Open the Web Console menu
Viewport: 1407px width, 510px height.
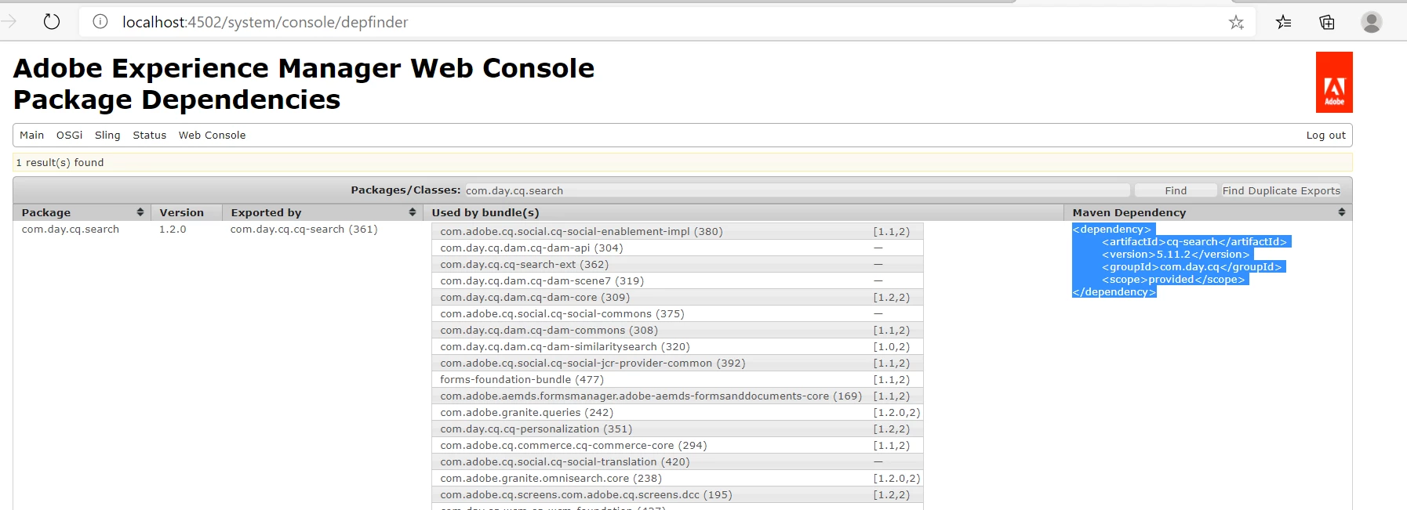[x=212, y=135]
